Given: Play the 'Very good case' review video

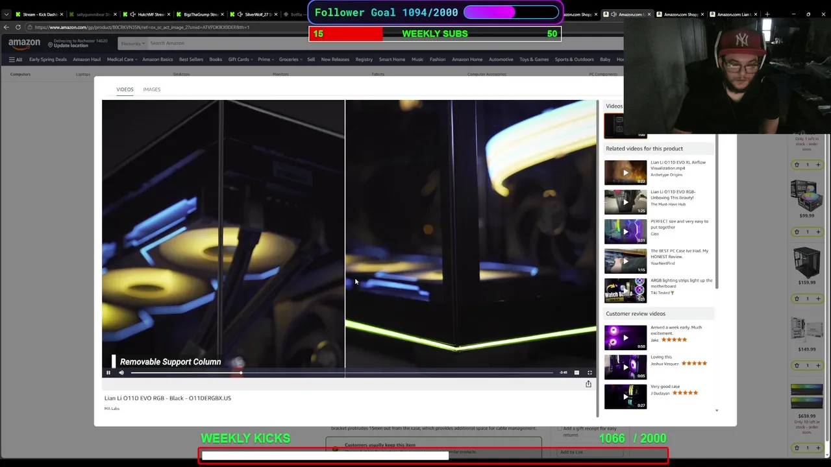Looking at the screenshot, I should 625,396.
